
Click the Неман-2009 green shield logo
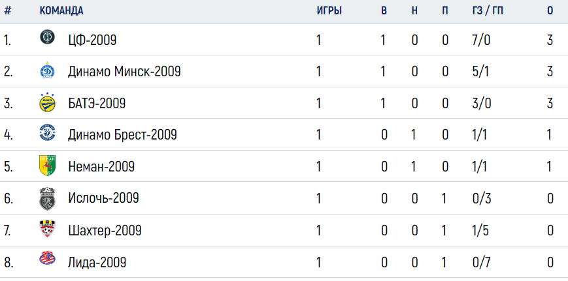coord(47,166)
